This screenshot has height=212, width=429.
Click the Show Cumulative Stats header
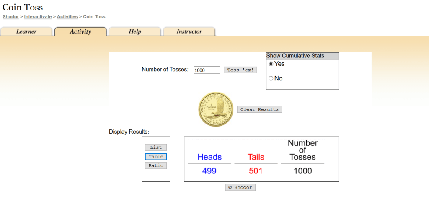coord(302,56)
